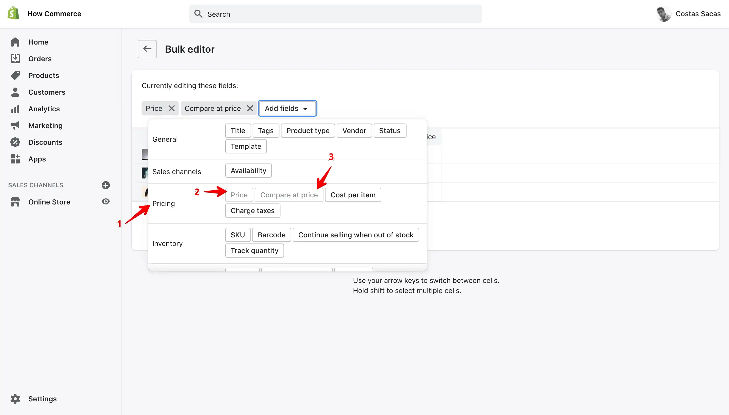The image size is (729, 415).
Task: View Online Store with eye icon
Action: pyautogui.click(x=106, y=201)
